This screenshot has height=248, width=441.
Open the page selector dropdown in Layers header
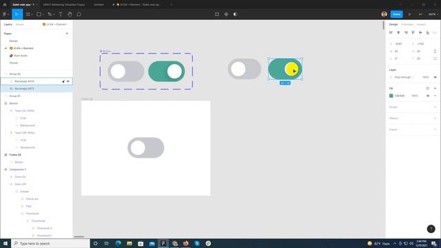(x=56, y=25)
